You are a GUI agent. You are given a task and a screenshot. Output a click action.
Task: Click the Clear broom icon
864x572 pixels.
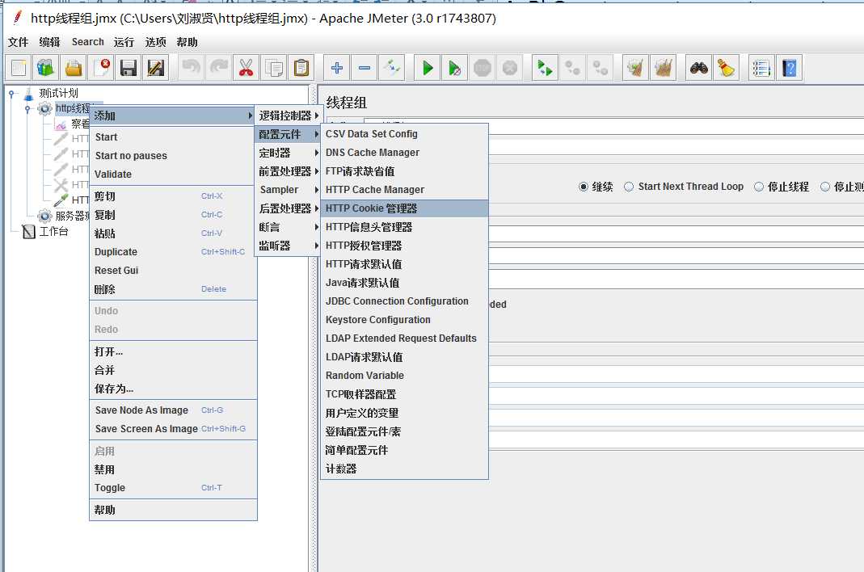click(635, 69)
